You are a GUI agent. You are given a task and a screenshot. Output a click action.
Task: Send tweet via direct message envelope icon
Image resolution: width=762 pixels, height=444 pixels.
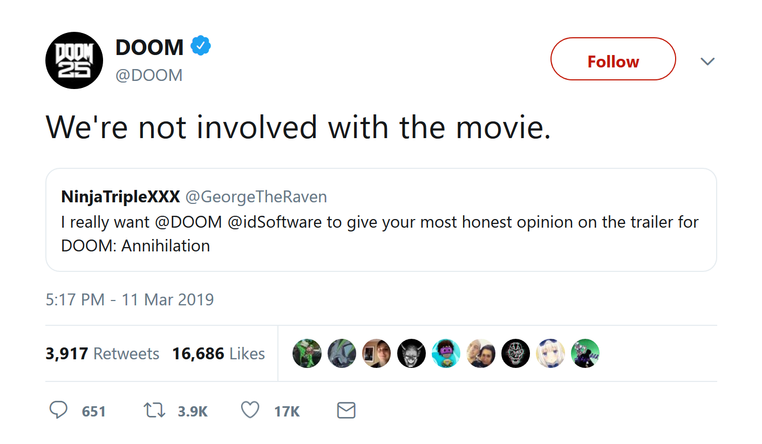346,411
